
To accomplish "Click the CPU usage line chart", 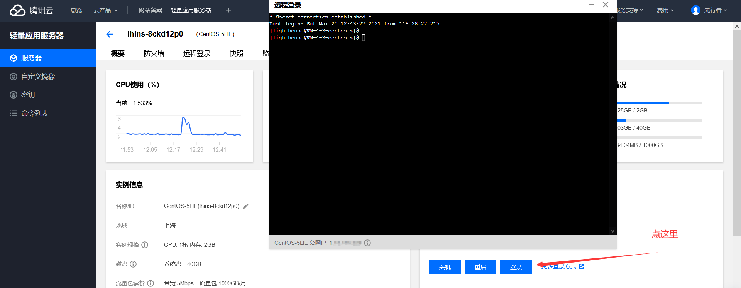I will [x=179, y=133].
